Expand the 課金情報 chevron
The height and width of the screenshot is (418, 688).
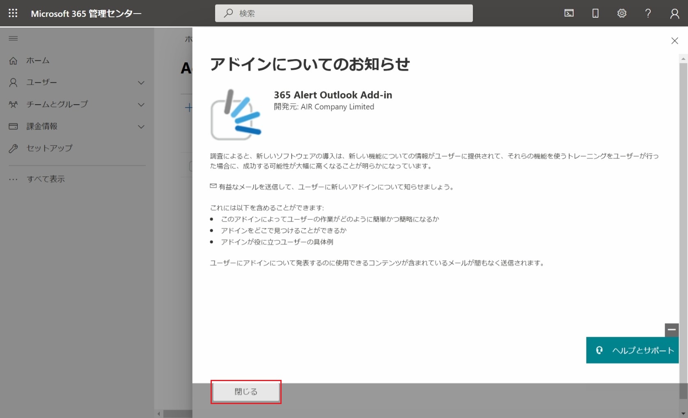pyautogui.click(x=141, y=127)
